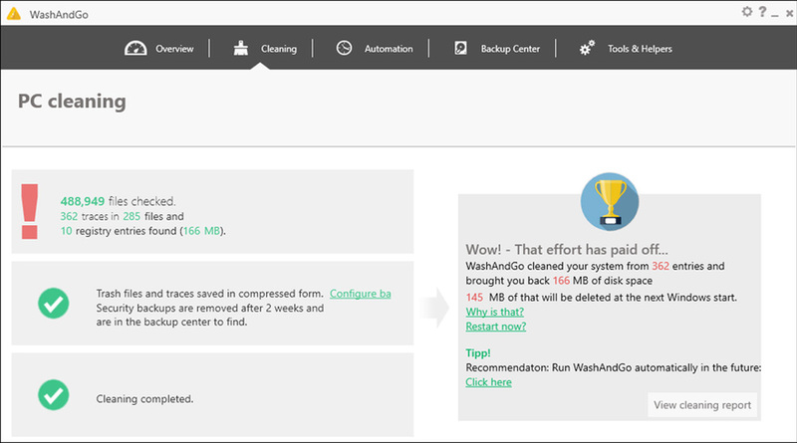Click the Tipp! label
This screenshot has height=443, width=797.
pyautogui.click(x=478, y=353)
